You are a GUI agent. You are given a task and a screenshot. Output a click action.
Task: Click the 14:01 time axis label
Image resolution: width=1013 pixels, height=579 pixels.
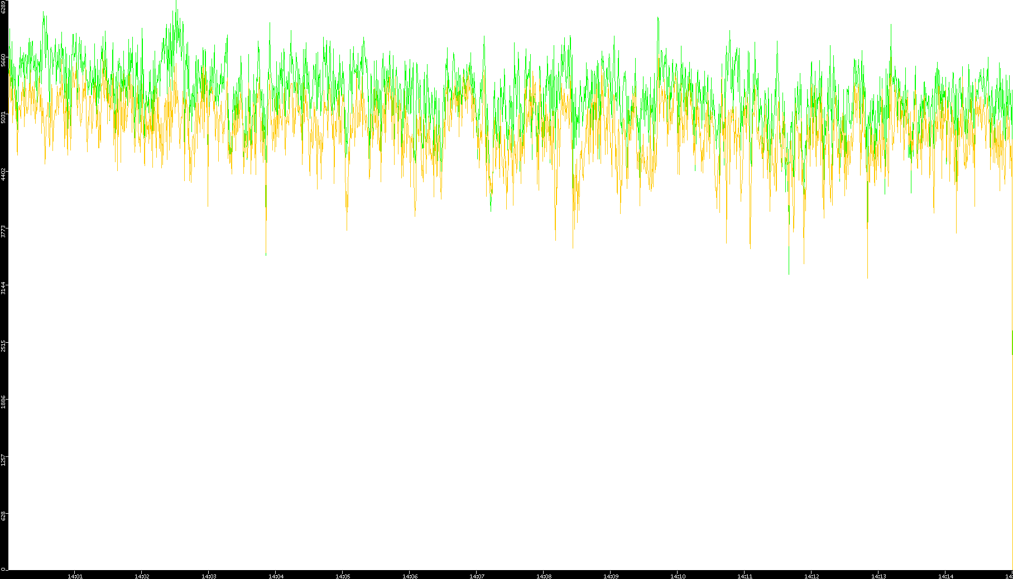click(75, 576)
